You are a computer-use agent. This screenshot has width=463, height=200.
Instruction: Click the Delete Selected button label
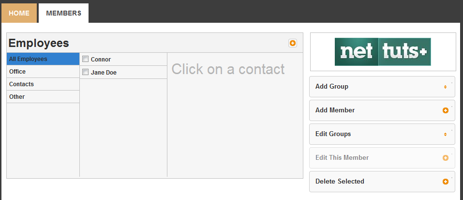[340, 182]
